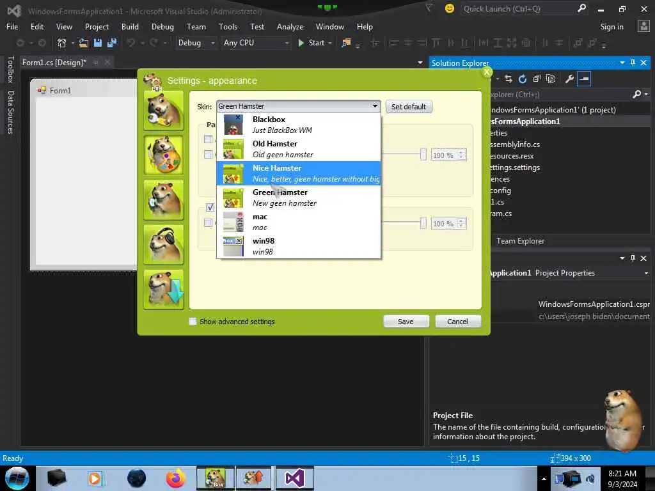Open the Skin combo box dropdown arrow
Image resolution: width=655 pixels, height=491 pixels.
coord(375,106)
